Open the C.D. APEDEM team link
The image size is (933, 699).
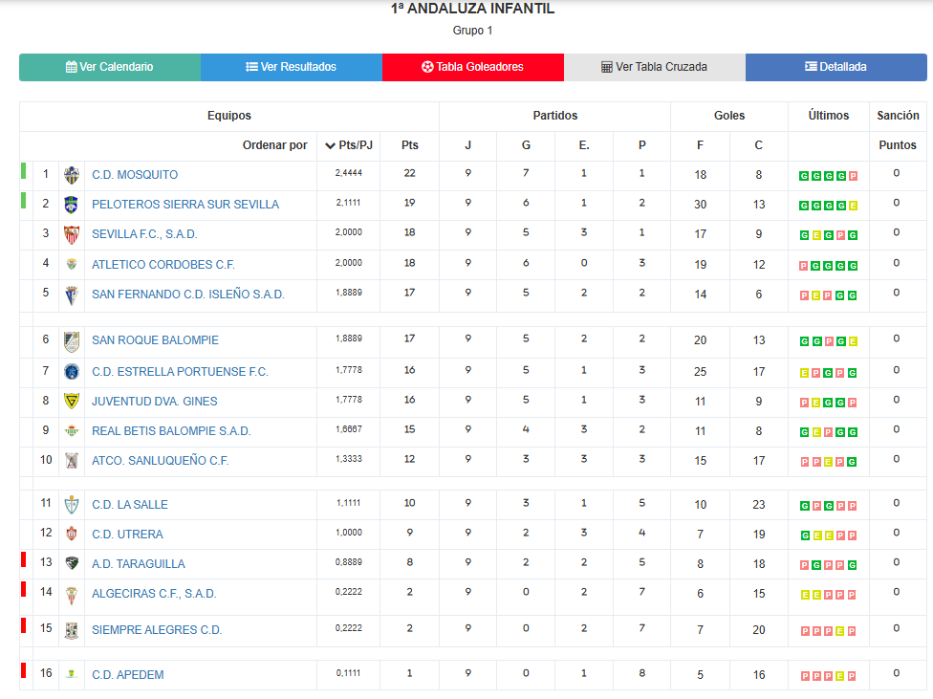tap(127, 675)
